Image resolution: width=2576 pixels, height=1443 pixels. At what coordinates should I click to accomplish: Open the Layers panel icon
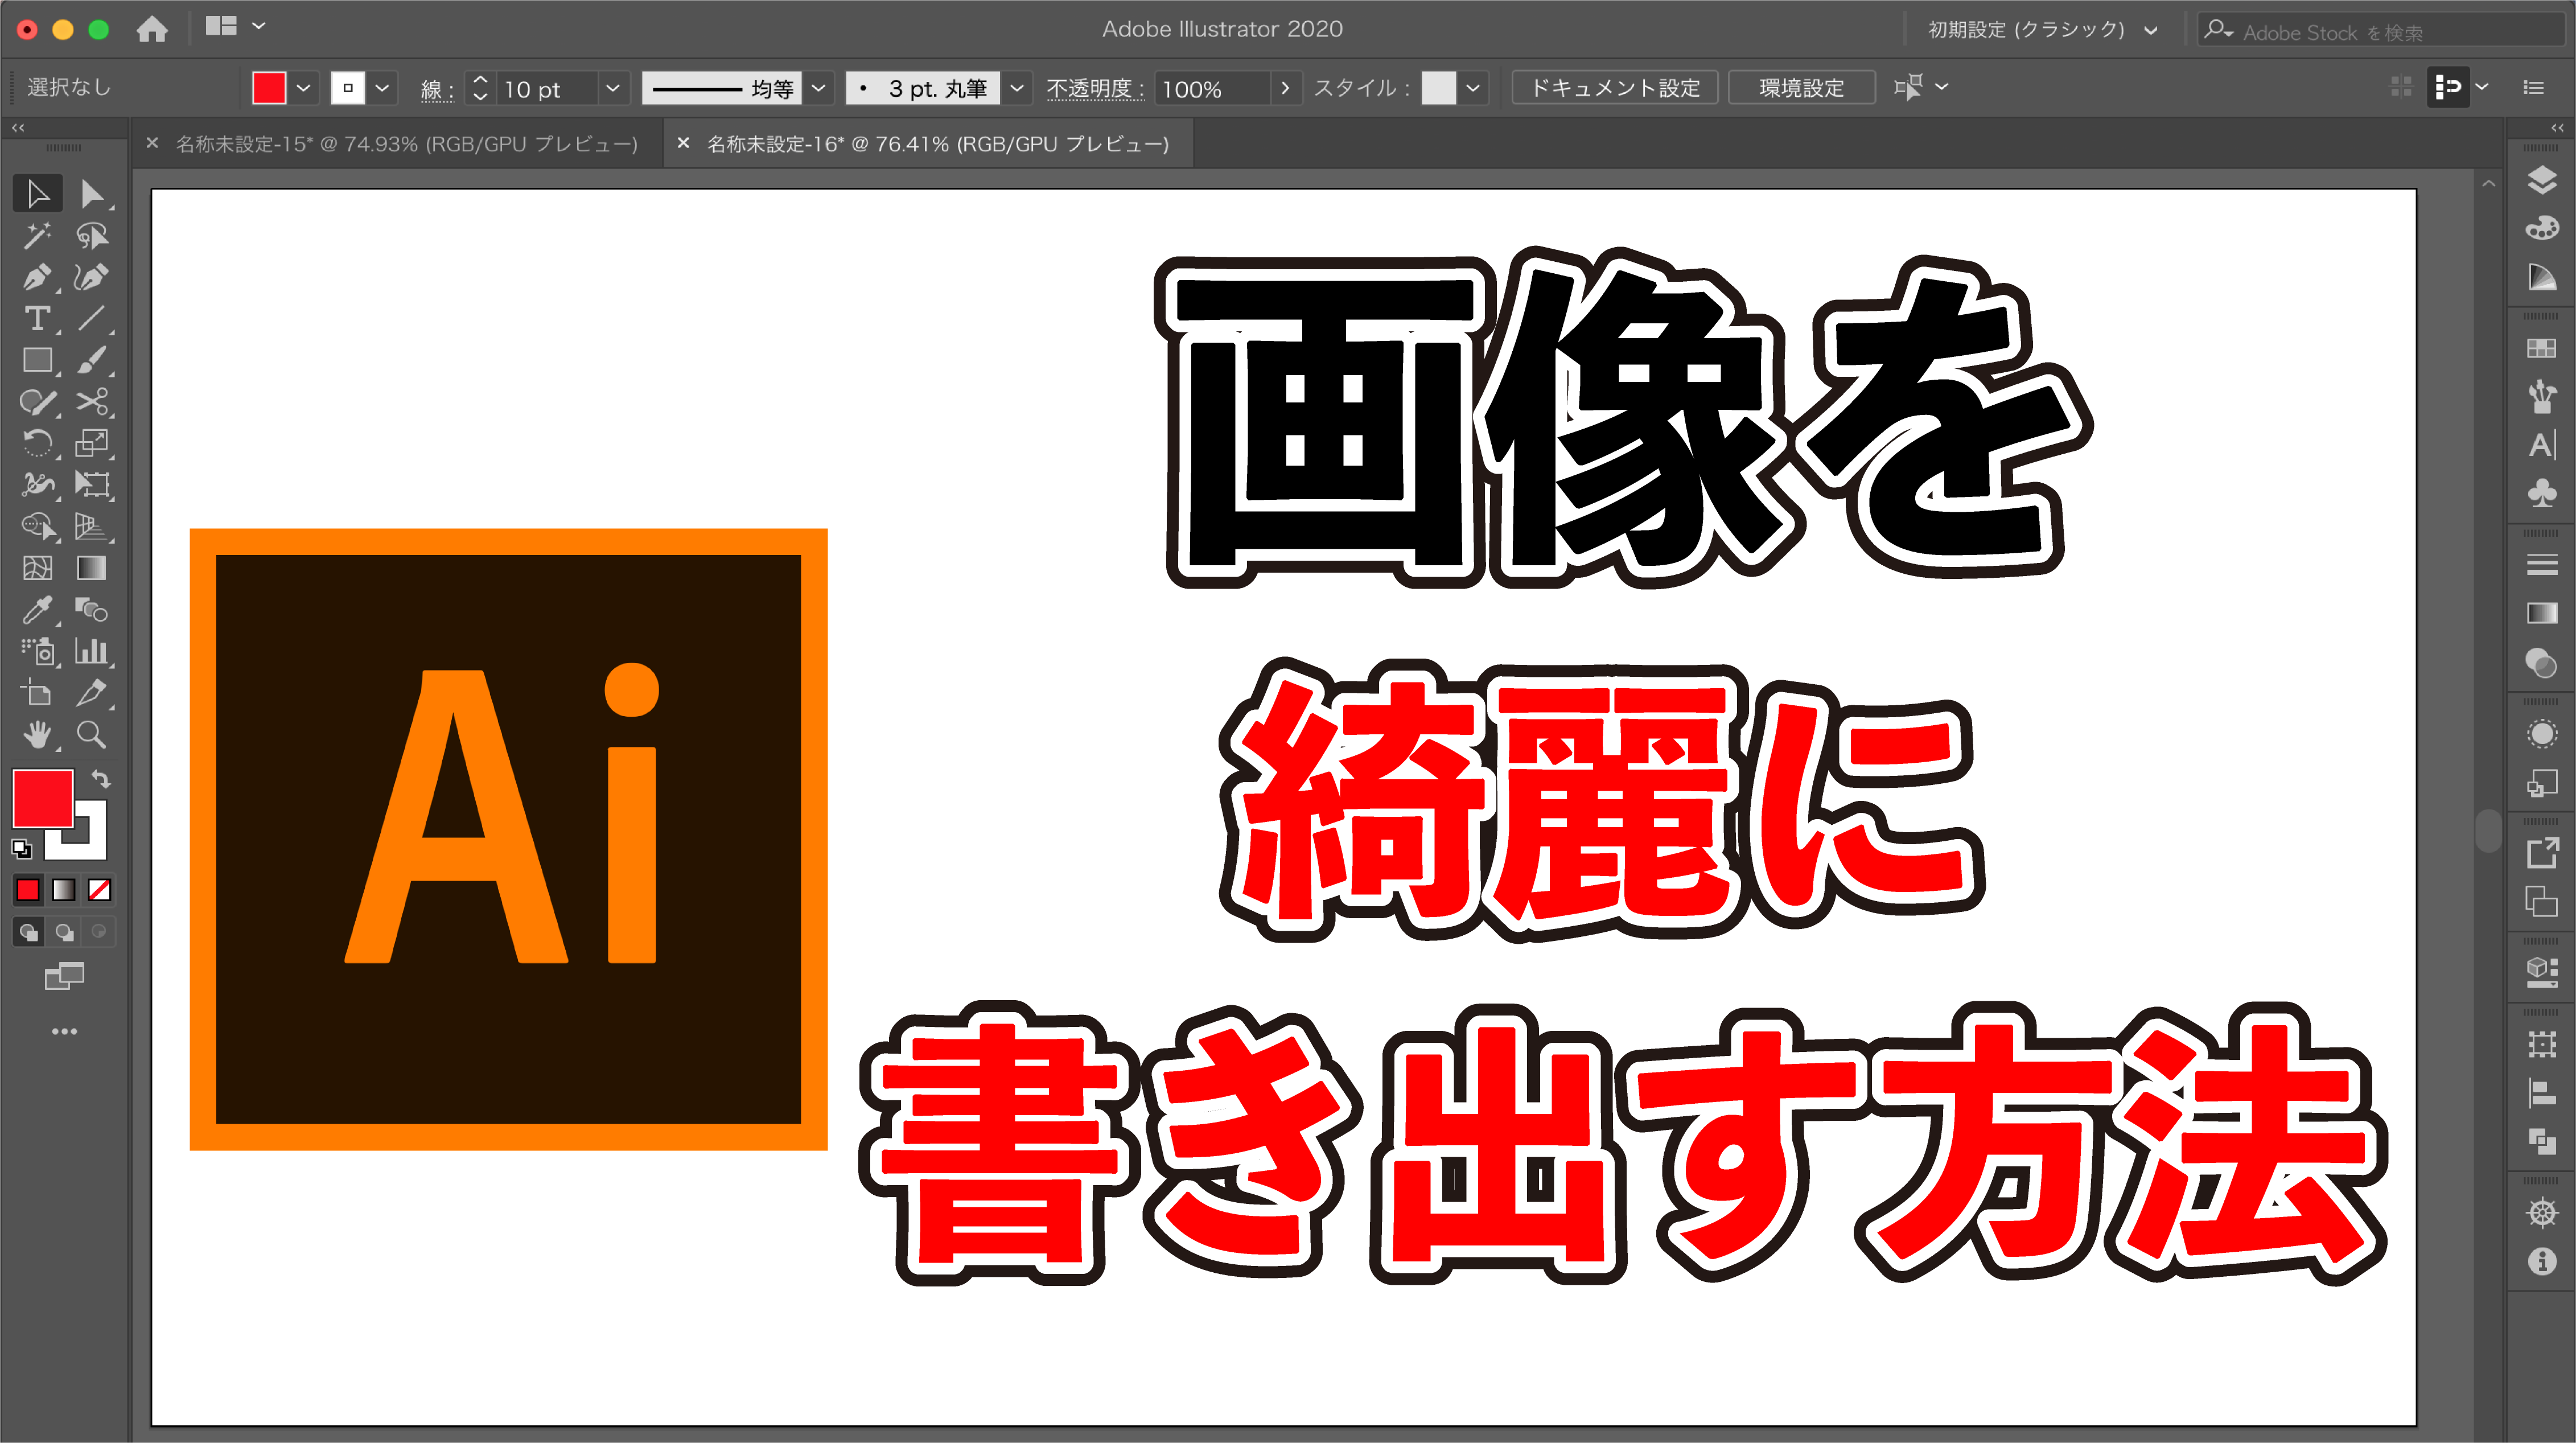tap(2541, 181)
